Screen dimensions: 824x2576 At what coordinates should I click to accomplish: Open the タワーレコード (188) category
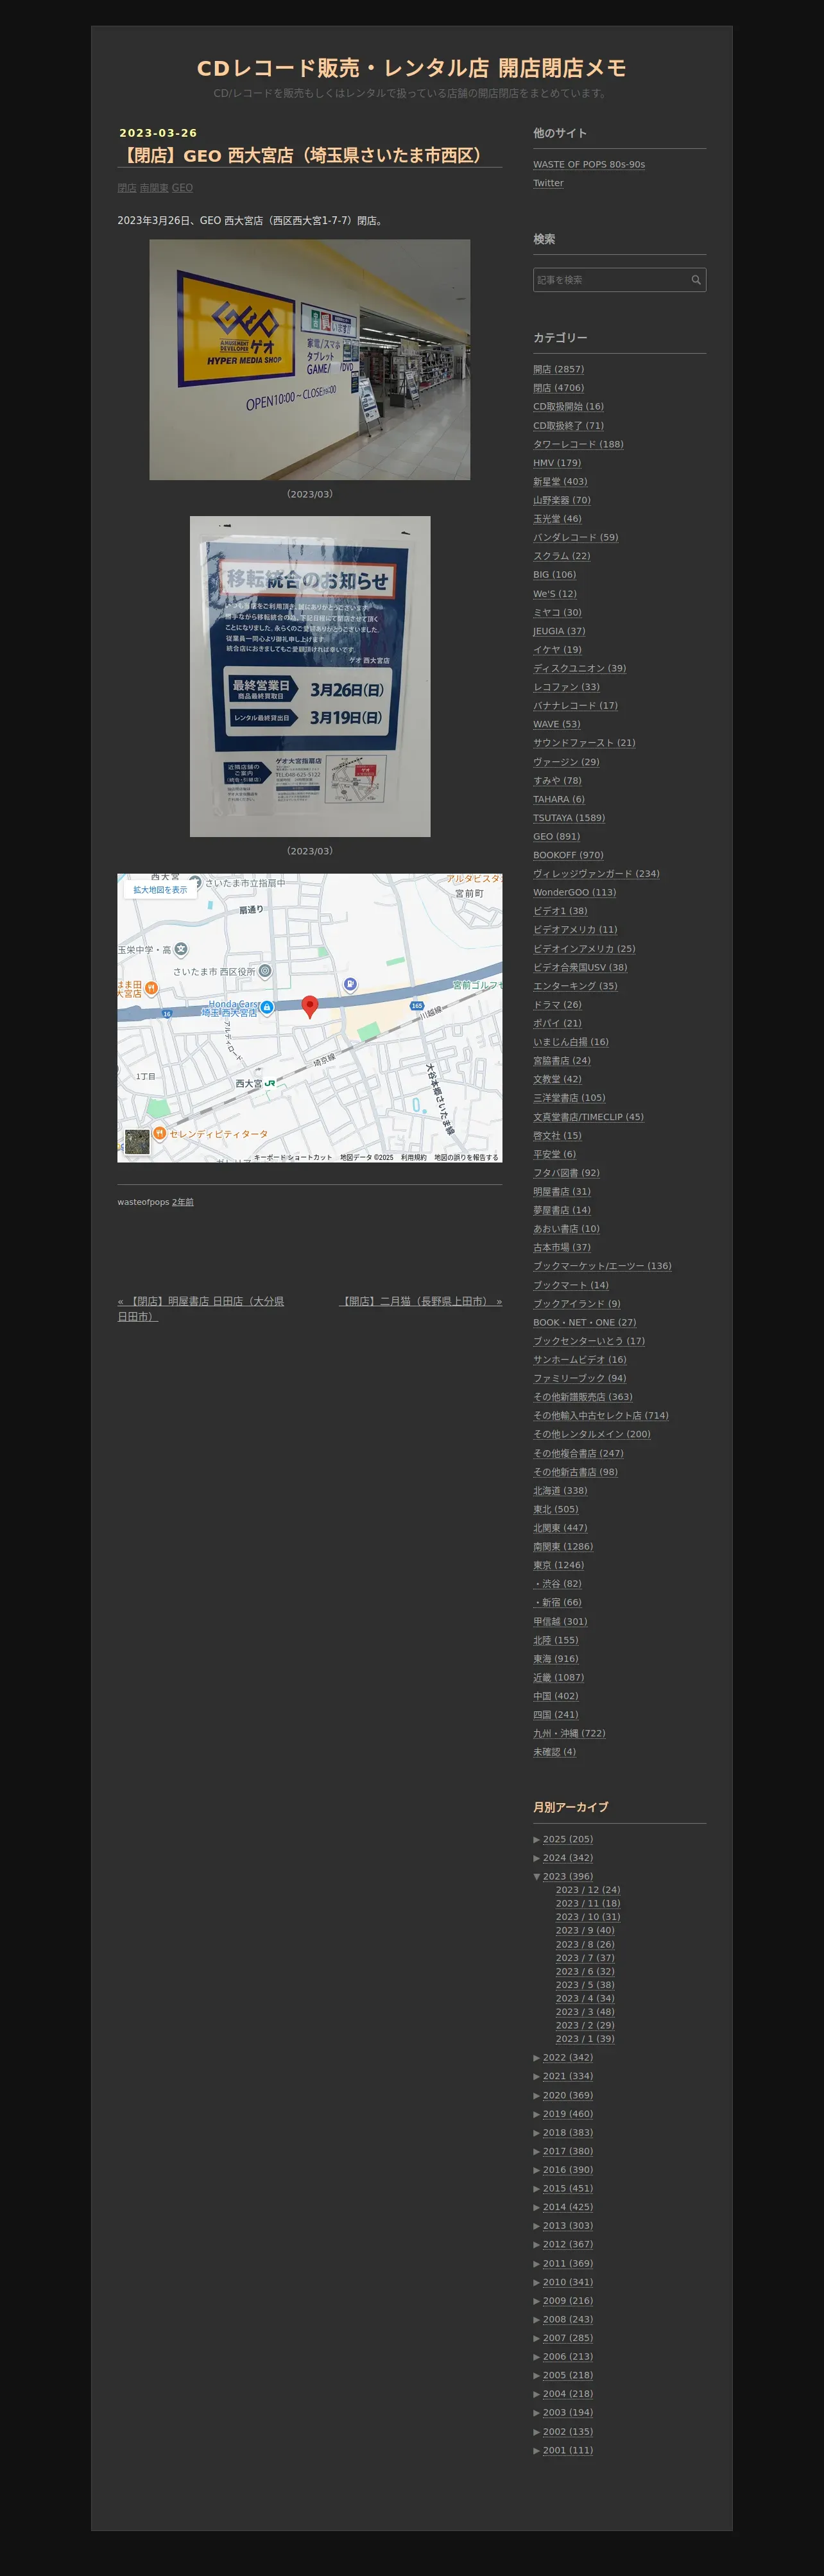(578, 444)
